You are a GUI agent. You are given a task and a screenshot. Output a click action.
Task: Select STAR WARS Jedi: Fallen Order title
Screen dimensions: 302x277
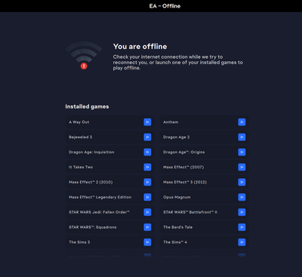99,212
